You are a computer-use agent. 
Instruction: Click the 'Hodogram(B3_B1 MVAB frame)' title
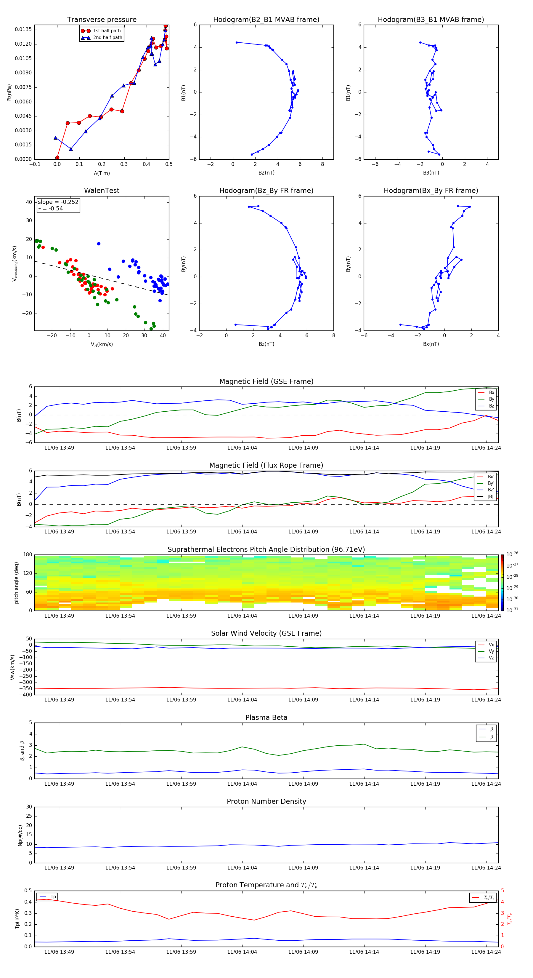coord(431,20)
